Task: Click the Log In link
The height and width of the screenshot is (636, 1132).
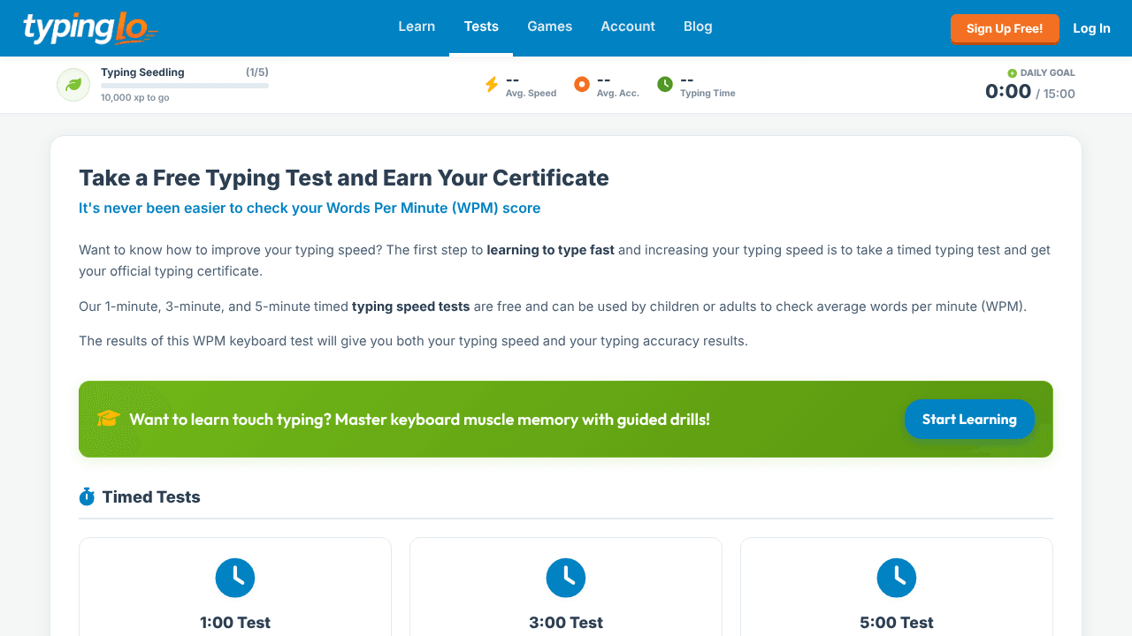Action: click(x=1091, y=28)
